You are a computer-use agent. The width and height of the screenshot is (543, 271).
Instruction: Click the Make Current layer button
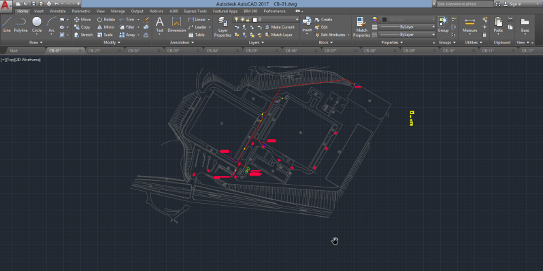280,27
